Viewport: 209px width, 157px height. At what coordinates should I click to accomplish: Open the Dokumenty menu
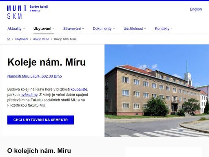coord(104,29)
